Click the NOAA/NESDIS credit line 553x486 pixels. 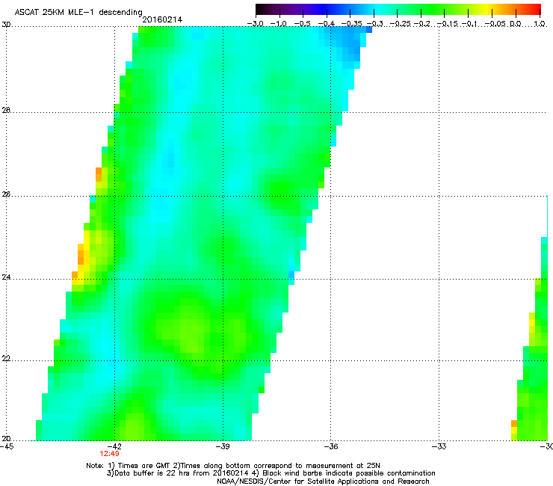click(x=323, y=482)
